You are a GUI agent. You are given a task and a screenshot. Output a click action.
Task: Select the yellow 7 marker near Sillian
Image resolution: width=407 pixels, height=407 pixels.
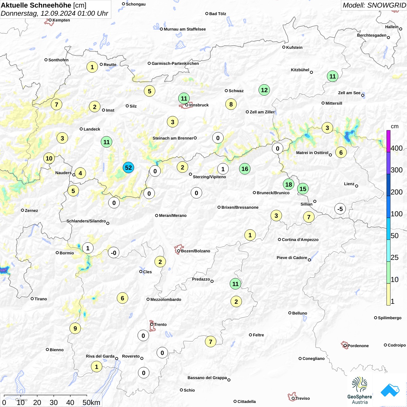click(309, 217)
